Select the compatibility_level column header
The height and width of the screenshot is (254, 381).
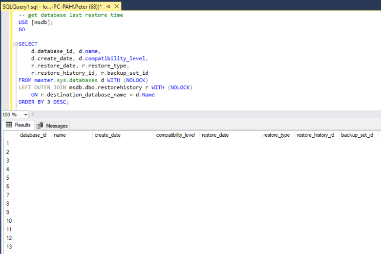coord(175,135)
